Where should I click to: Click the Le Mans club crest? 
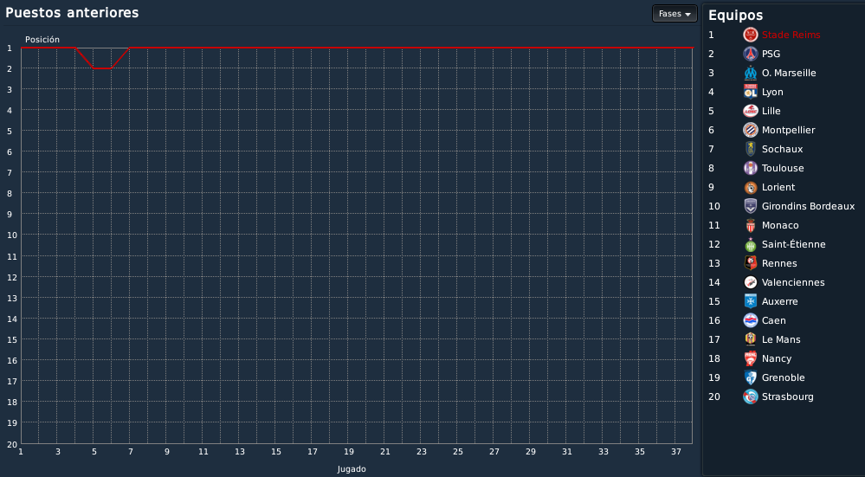pyautogui.click(x=750, y=339)
